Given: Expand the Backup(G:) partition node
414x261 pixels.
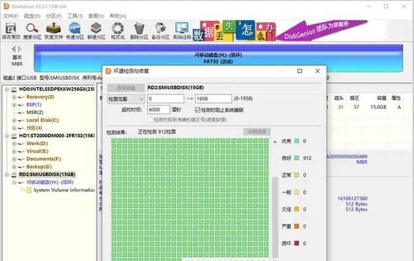Looking at the screenshot, I should 14,166.
